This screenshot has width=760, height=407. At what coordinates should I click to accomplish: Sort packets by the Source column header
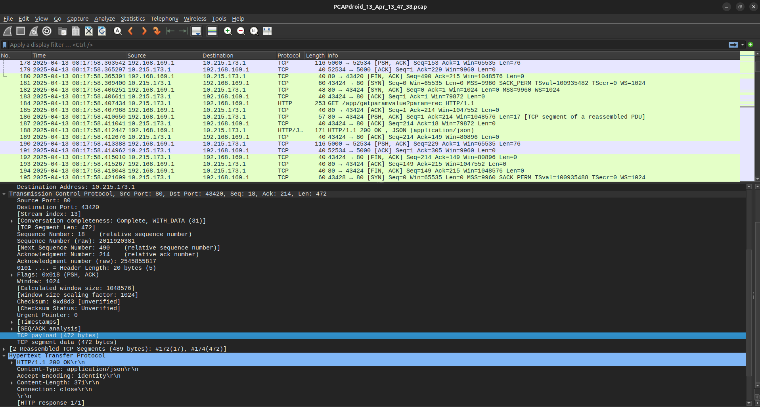(x=164, y=56)
